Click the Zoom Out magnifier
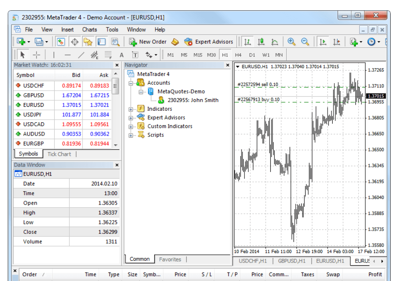The width and height of the screenshot is (395, 281). [305, 42]
